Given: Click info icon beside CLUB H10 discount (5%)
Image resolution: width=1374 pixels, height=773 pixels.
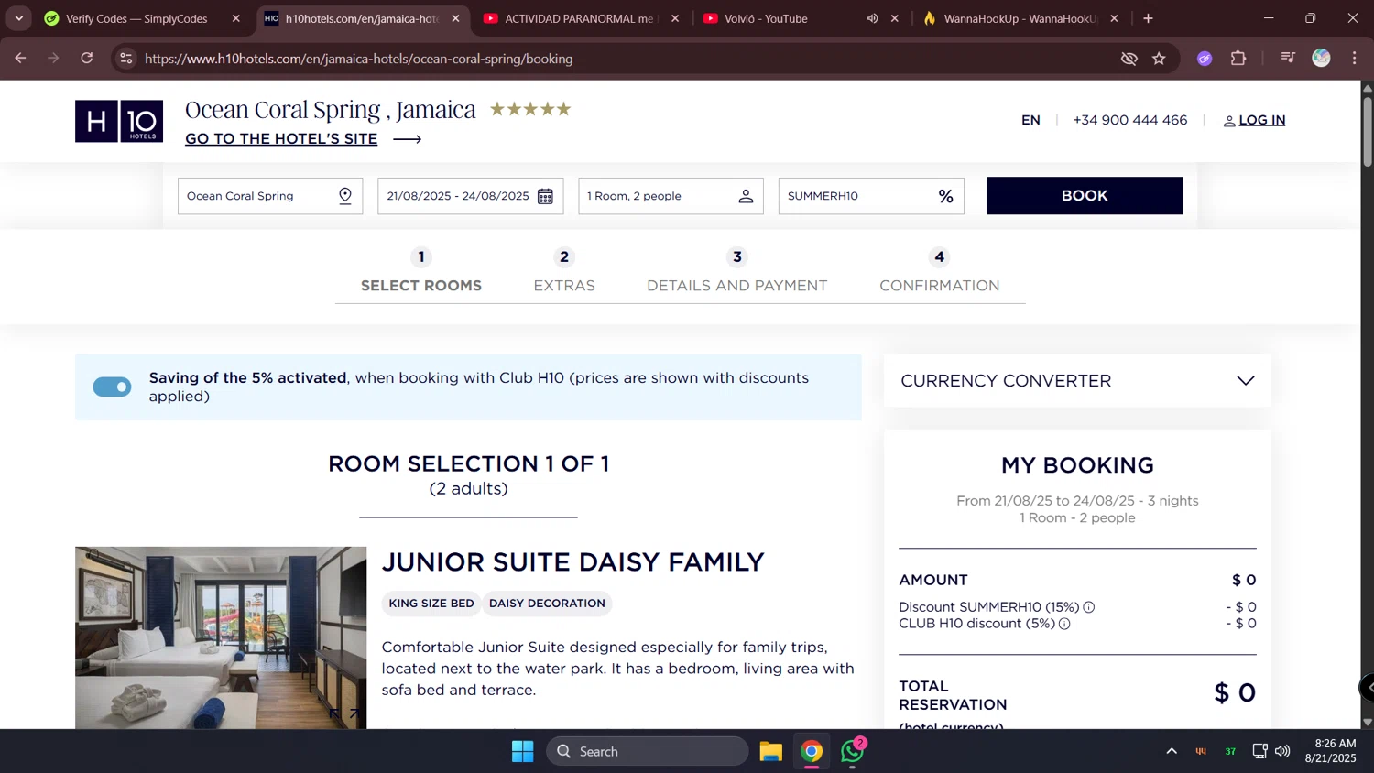Looking at the screenshot, I should click(1064, 624).
